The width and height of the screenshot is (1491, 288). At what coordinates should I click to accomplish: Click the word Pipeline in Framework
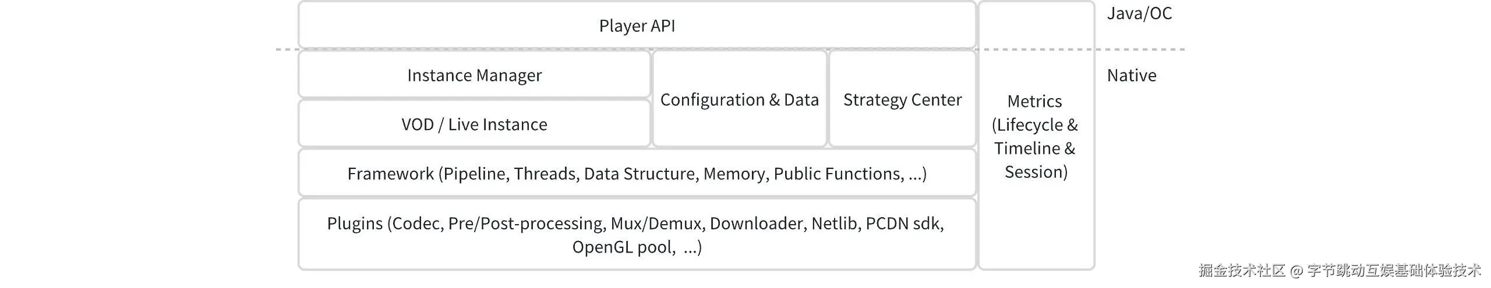[x=475, y=174]
